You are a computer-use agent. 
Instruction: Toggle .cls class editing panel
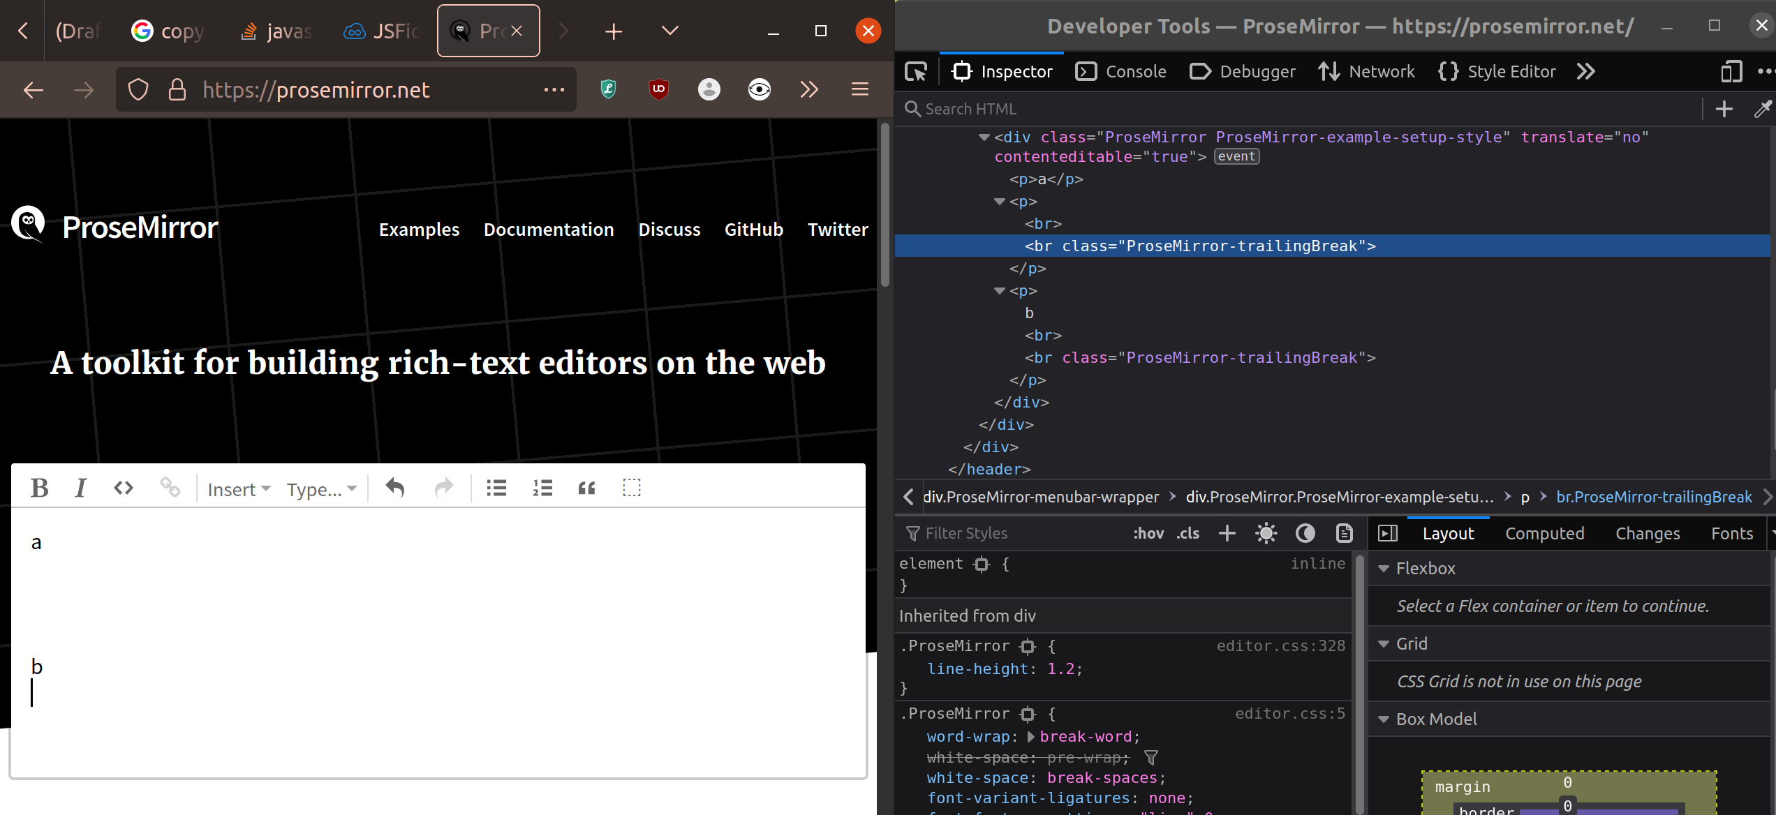tap(1187, 533)
